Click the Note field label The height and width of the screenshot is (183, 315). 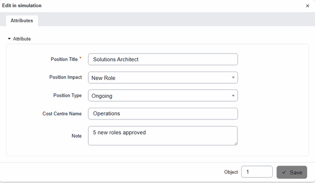click(77, 136)
